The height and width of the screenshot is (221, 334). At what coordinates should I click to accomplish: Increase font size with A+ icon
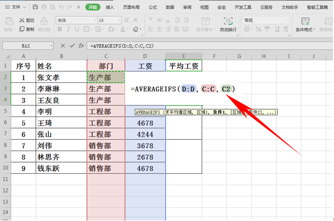tap(127, 20)
